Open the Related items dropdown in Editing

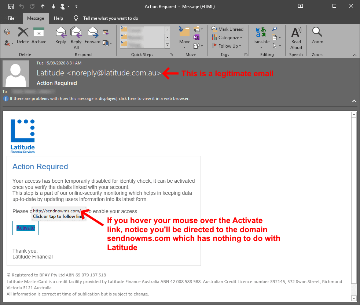[276, 37]
